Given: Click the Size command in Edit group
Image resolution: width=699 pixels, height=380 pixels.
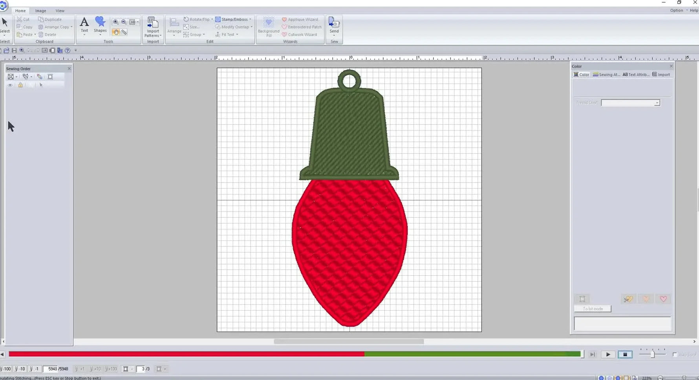Looking at the screenshot, I should coord(192,27).
